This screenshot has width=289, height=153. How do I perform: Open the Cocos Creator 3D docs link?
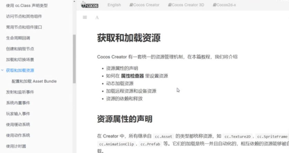pos(186,5)
